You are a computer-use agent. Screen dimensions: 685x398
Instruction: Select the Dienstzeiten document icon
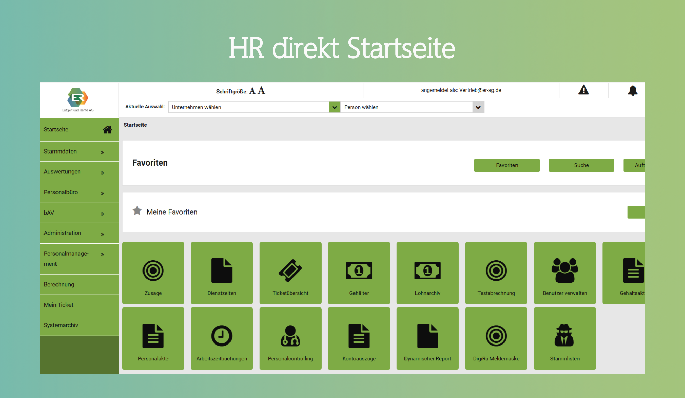(222, 270)
